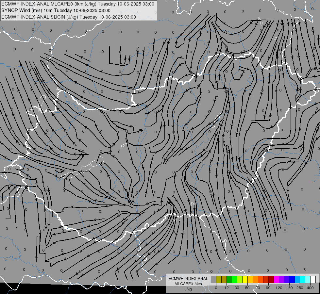
Task: Click the violet swatch left of 160
Action: (287, 280)
